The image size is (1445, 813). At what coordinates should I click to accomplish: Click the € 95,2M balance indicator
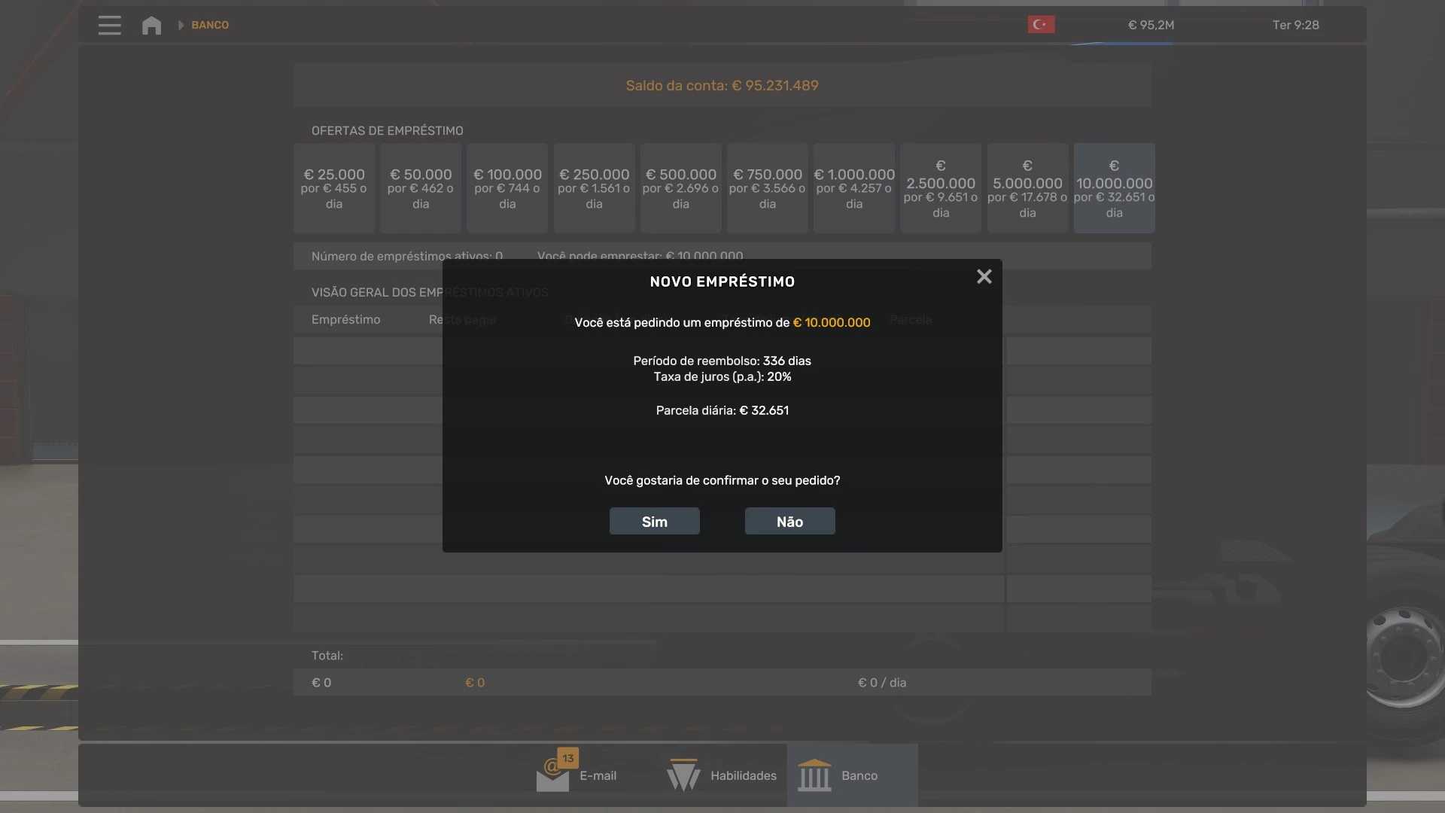pyautogui.click(x=1151, y=25)
